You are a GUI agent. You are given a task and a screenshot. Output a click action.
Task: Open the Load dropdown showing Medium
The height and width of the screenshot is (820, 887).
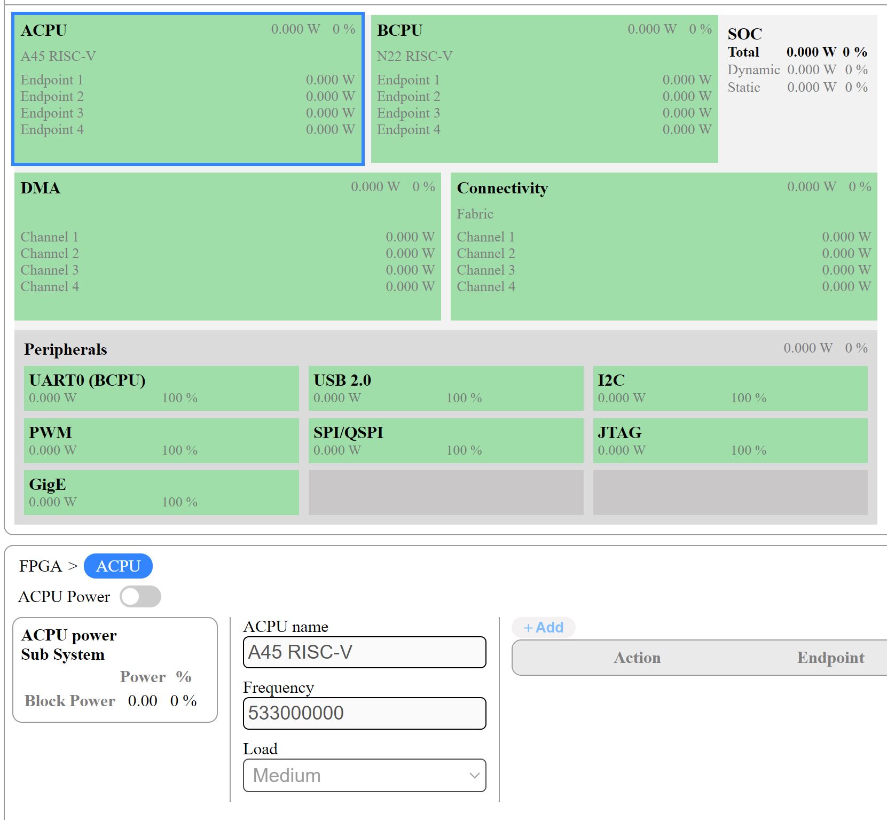(x=364, y=775)
